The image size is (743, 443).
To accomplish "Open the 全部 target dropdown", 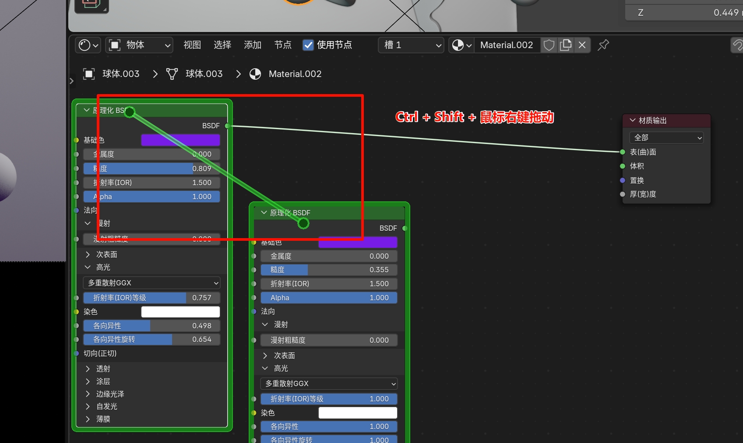I will tap(666, 138).
